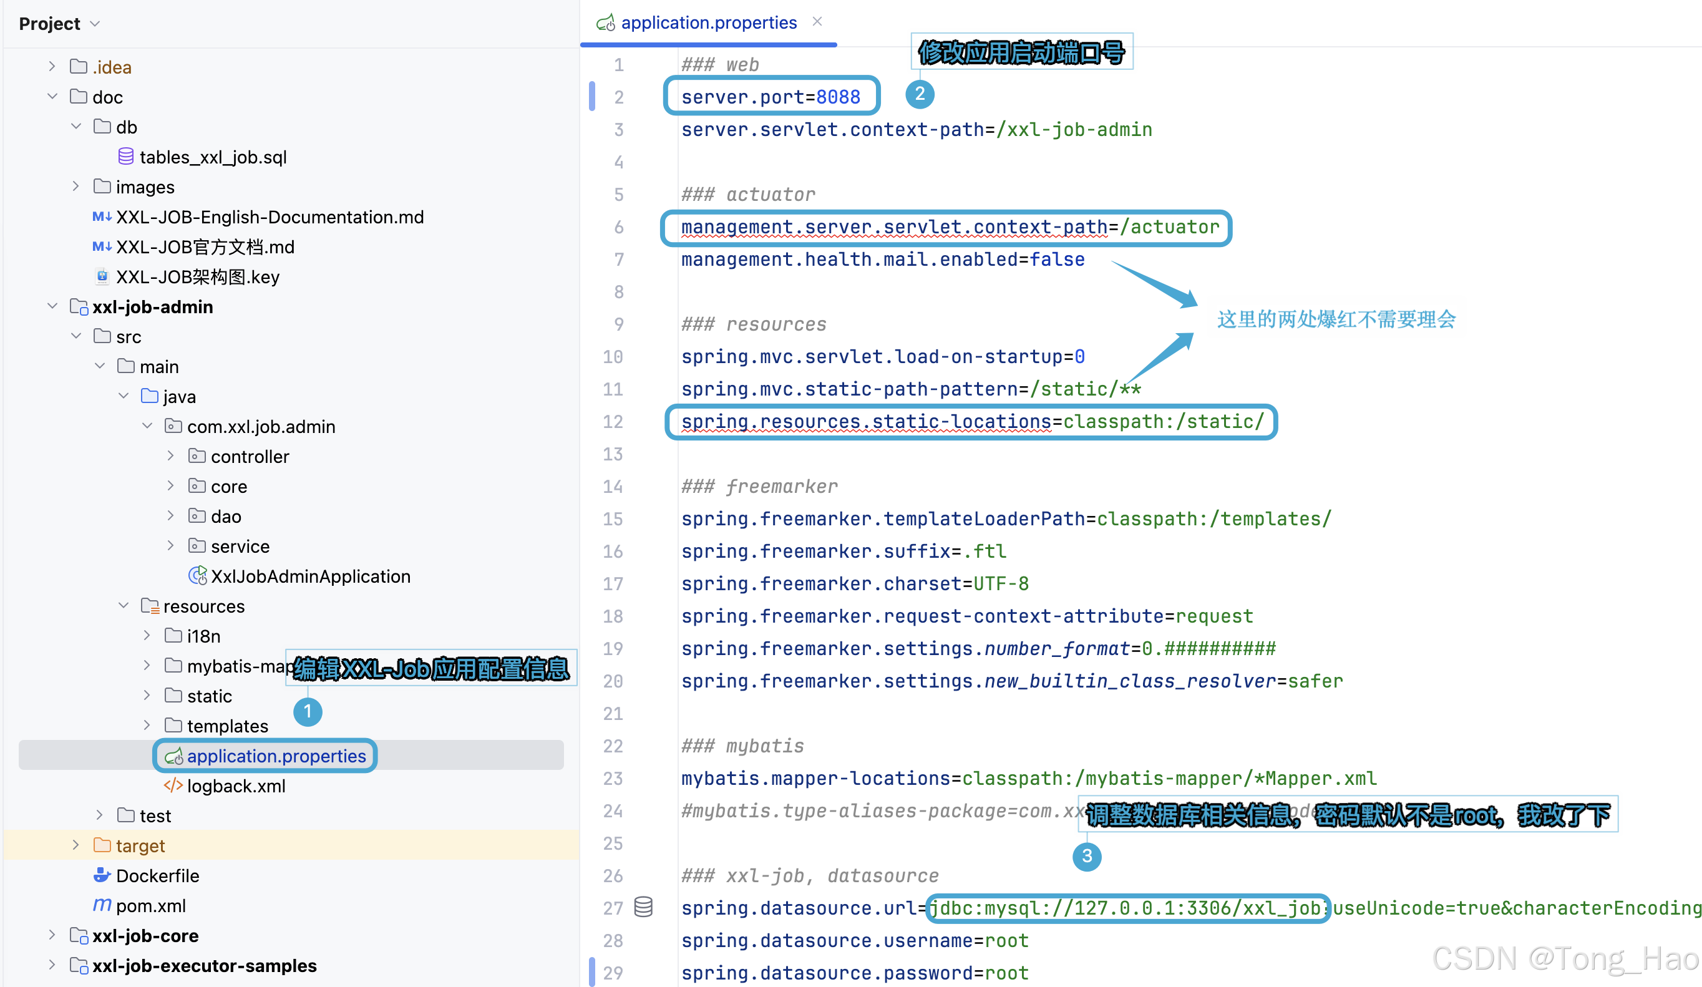Select application.properties in the project tree
The width and height of the screenshot is (1702, 987).
[x=276, y=756]
